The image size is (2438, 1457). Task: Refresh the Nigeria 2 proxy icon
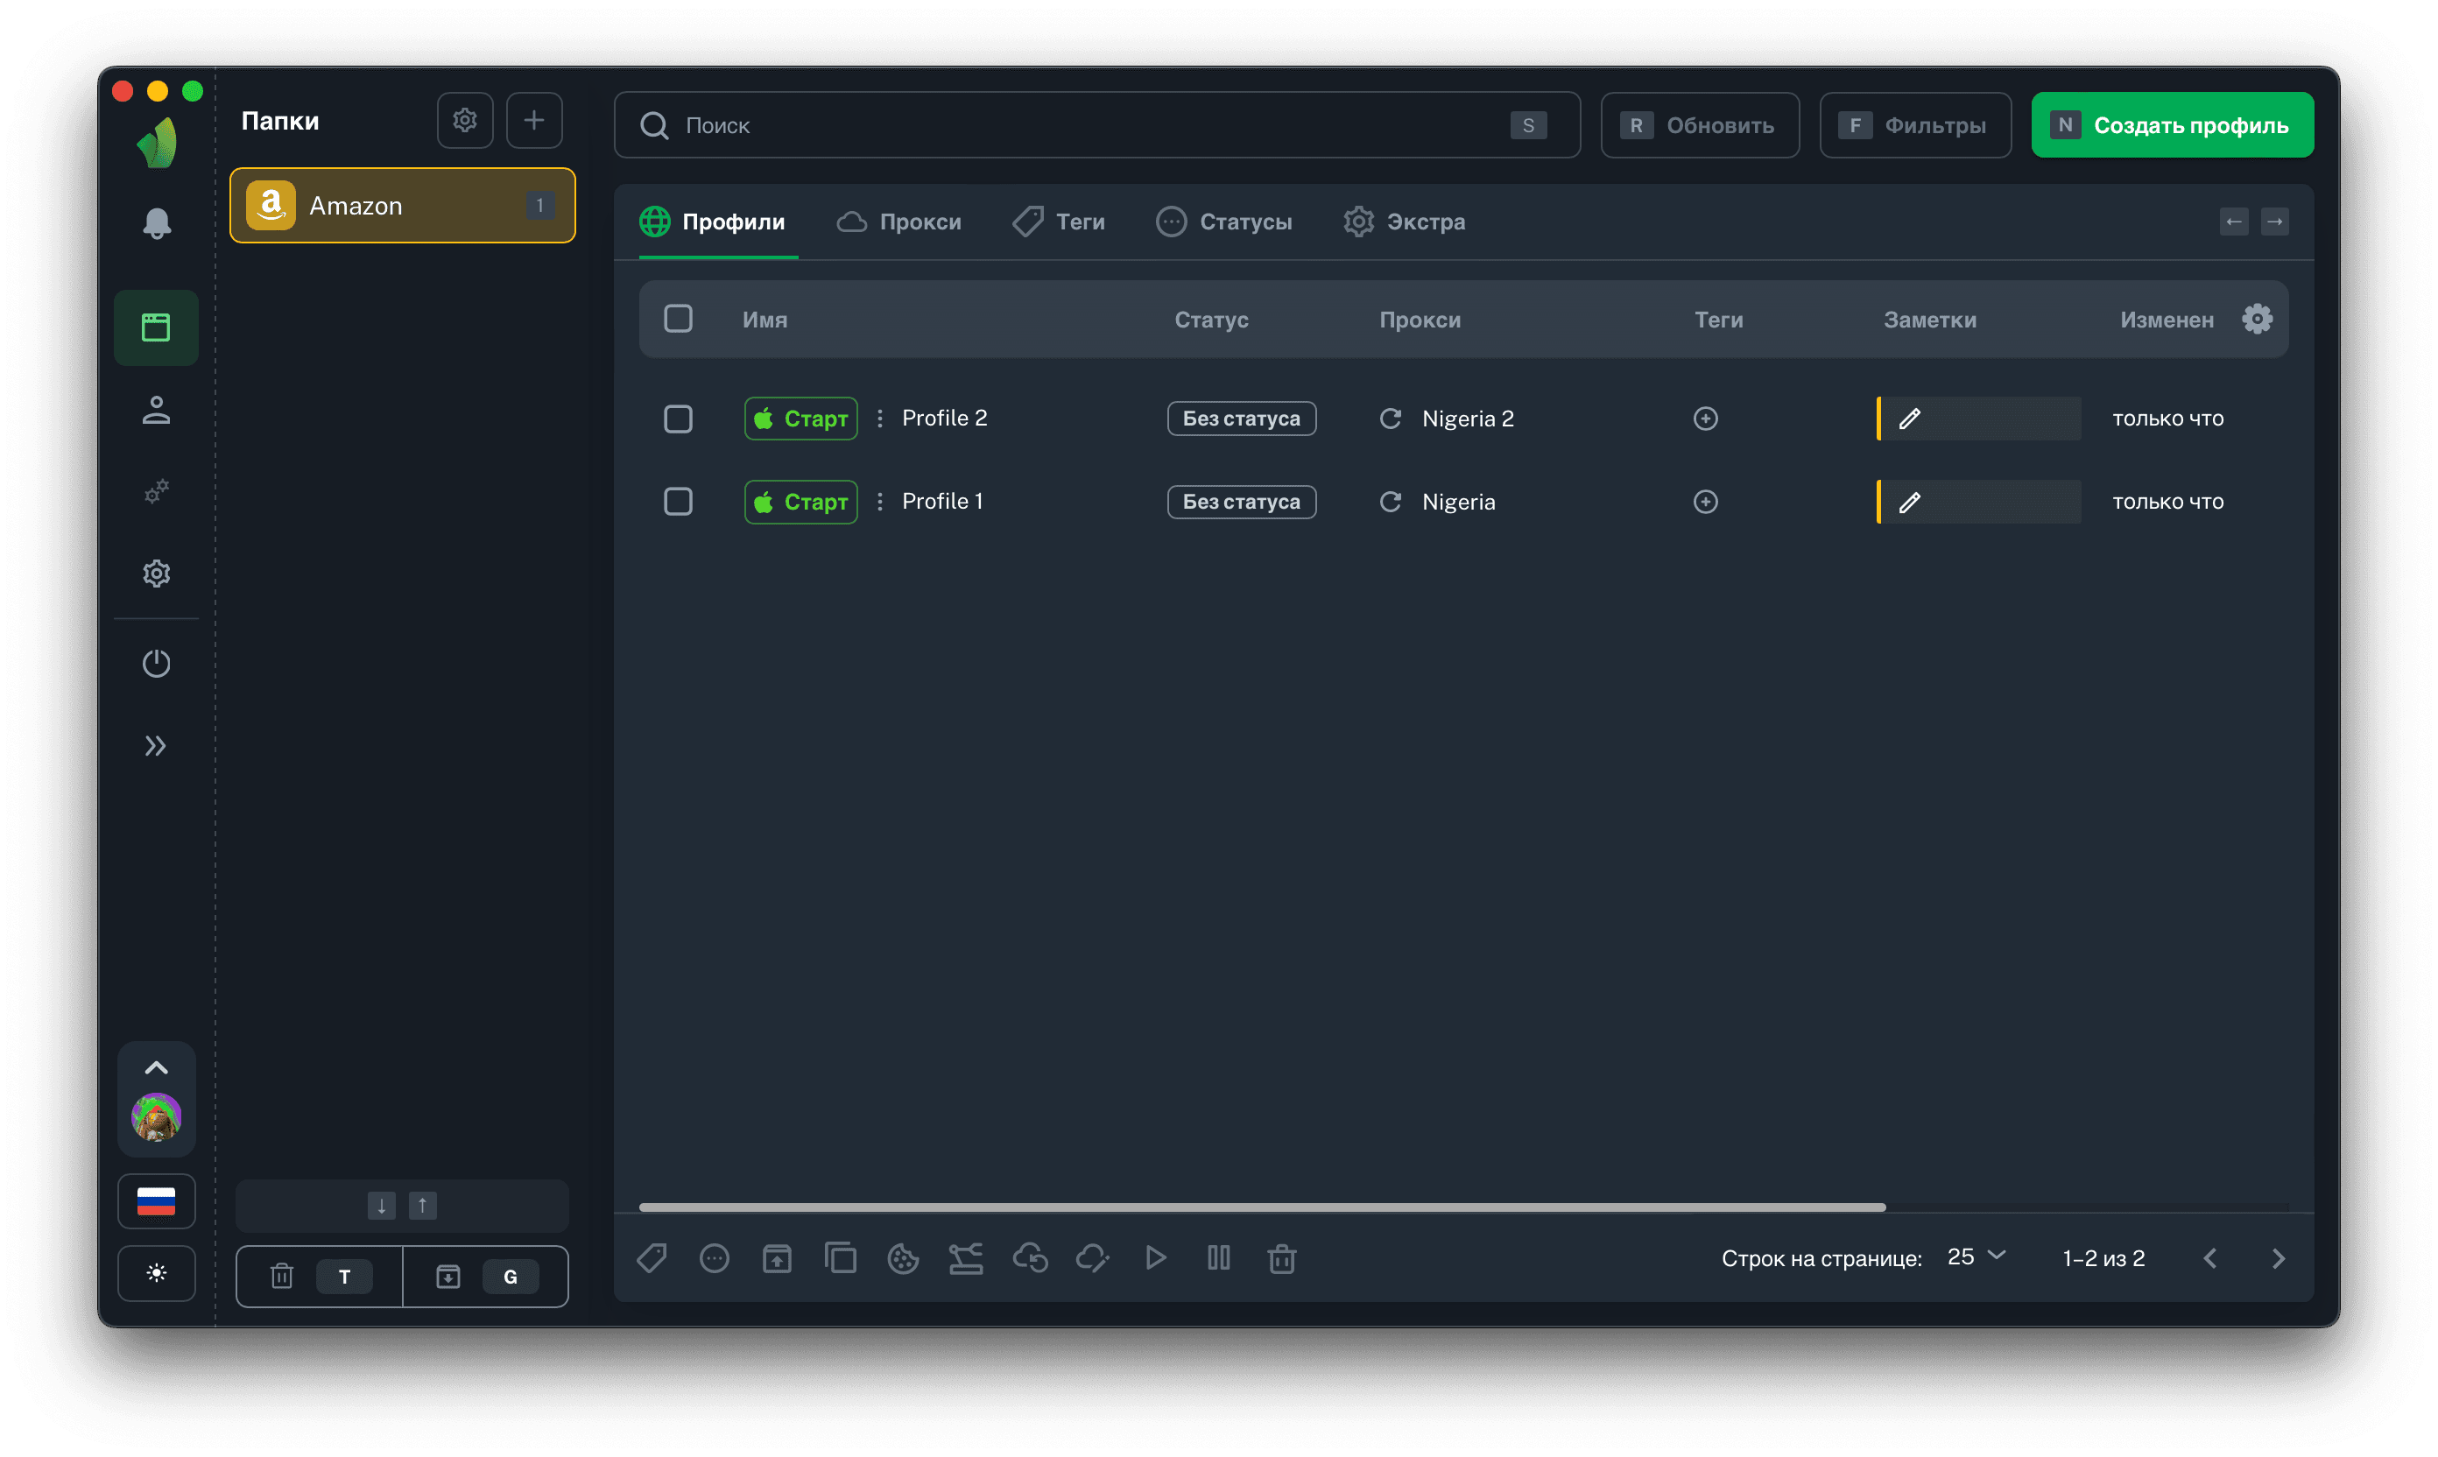click(1391, 419)
